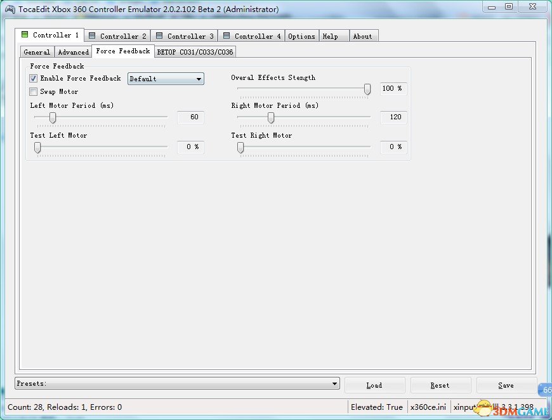Switch to the General sub-tab
Image resolution: width=552 pixels, height=420 pixels.
tap(37, 52)
